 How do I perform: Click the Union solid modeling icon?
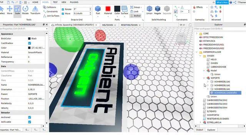(150, 9)
